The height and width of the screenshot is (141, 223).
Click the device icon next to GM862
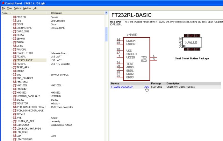click(15, 71)
